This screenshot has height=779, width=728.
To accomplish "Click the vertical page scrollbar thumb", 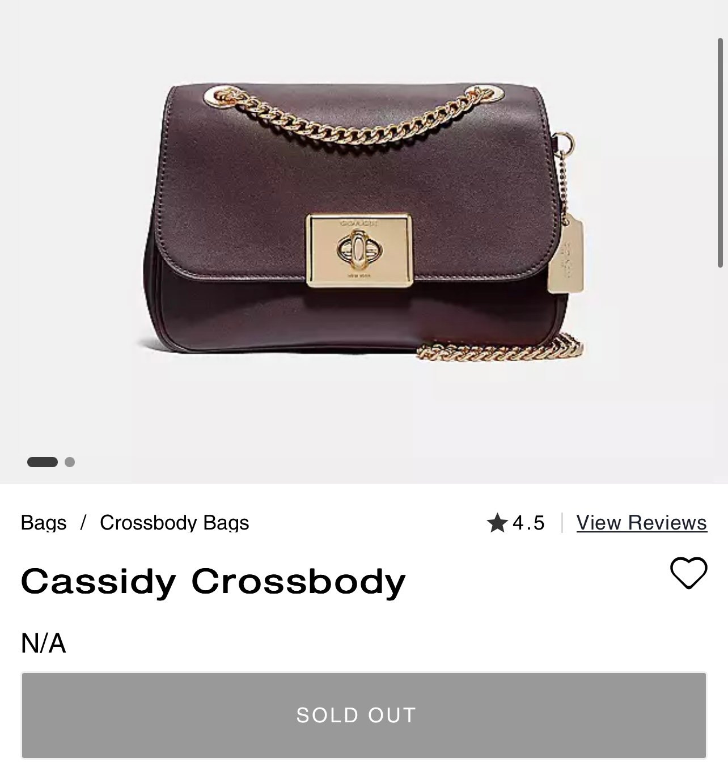I will pos(721,152).
